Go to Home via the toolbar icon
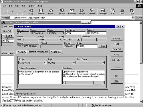 [51, 12]
